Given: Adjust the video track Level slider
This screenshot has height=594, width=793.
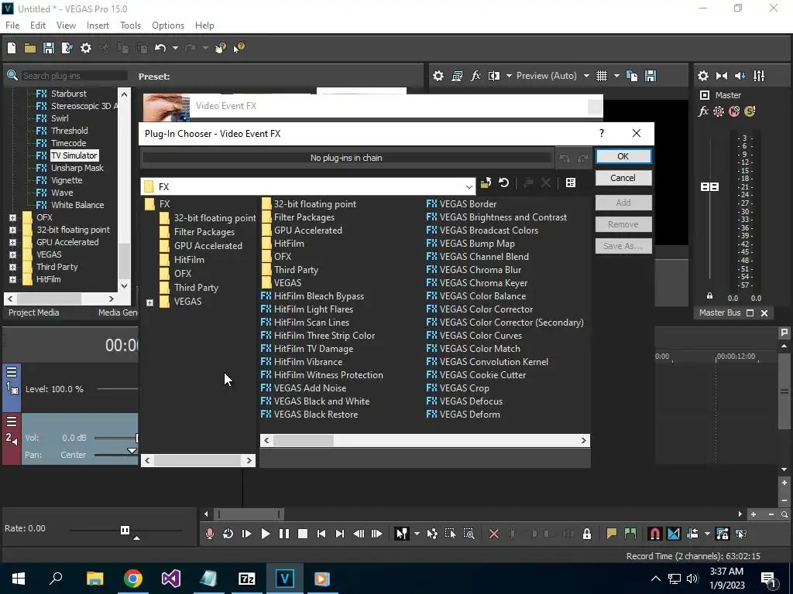Looking at the screenshot, I should pyautogui.click(x=118, y=389).
